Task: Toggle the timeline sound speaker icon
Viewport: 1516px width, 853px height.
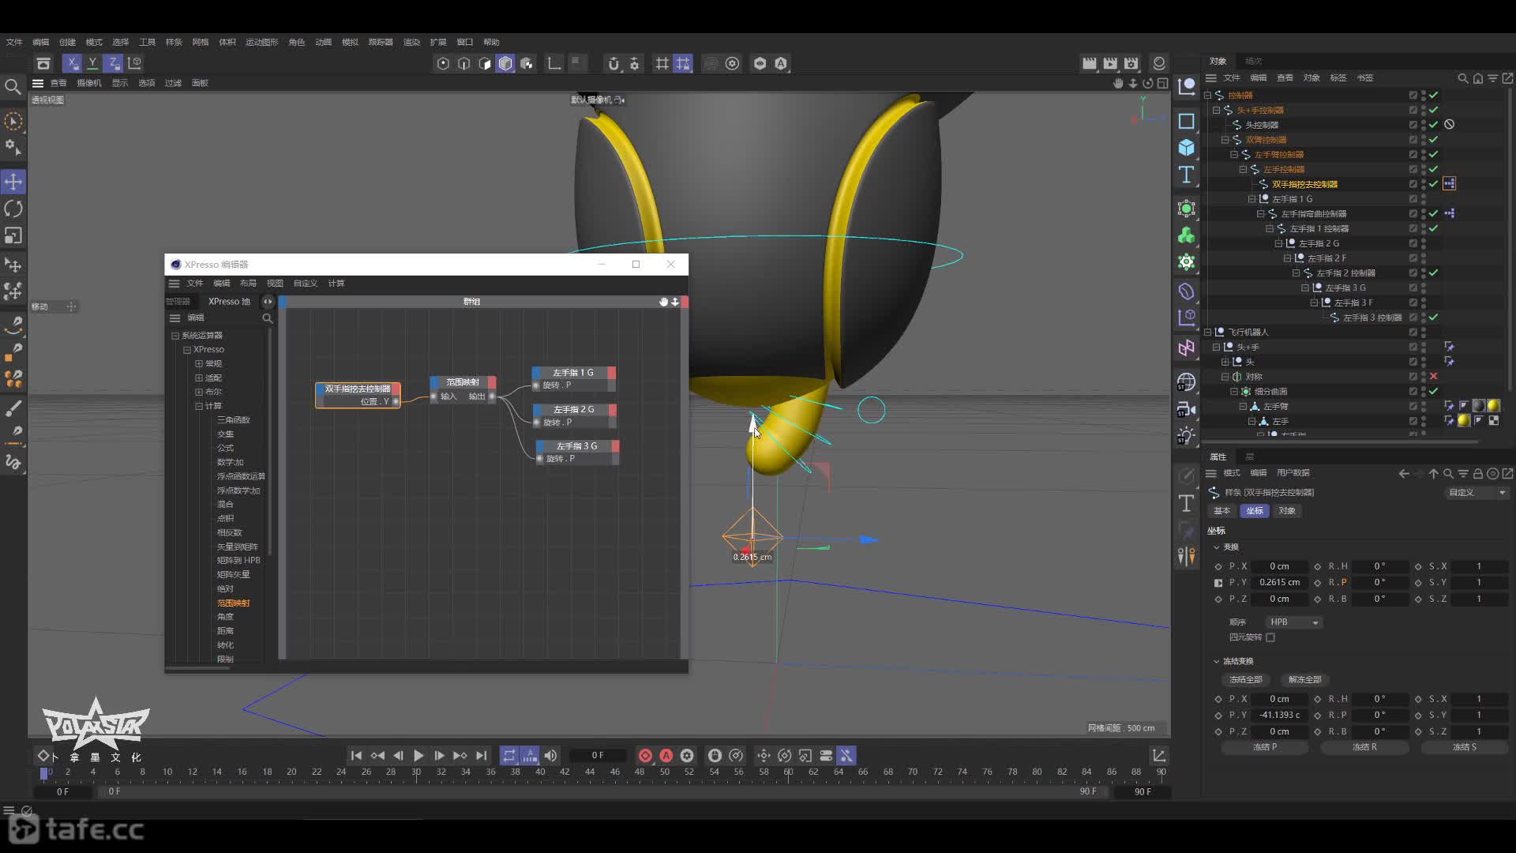Action: click(x=550, y=756)
